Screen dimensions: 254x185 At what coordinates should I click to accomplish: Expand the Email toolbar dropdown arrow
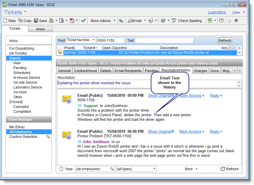145,21
